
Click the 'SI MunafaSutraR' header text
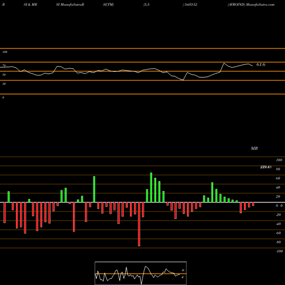point(70,5)
